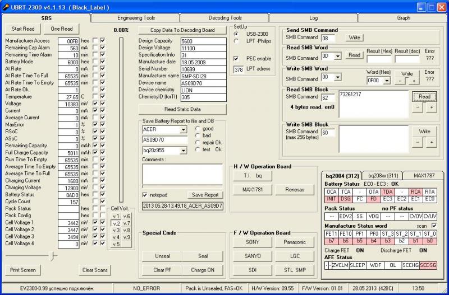Click the Start Read button

[x=23, y=29]
